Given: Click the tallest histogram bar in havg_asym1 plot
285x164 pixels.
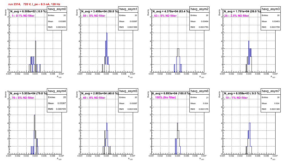Looking at the screenshot, I should (107, 52).
